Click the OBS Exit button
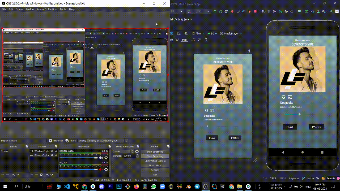340x191 pixels. [155, 175]
